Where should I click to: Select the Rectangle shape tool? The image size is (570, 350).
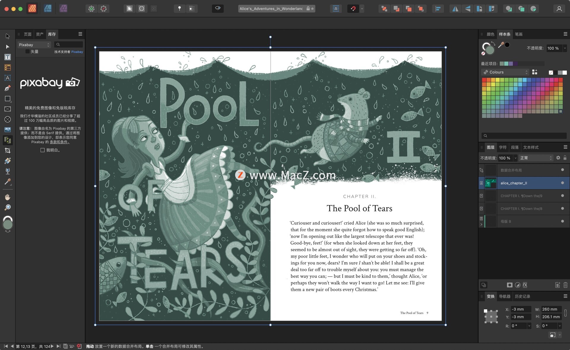8,98
